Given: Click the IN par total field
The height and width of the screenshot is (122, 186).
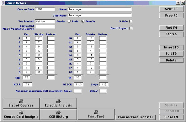Looking at the screenshot, I should point(77,77).
